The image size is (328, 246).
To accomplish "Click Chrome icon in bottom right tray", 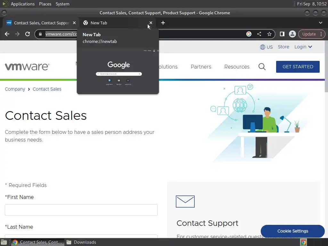I will [x=304, y=242].
